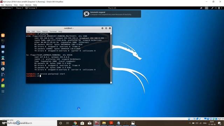Screen dimensions: 224x126
Task: Open terminal Terminal menu
Action: point(53,31)
